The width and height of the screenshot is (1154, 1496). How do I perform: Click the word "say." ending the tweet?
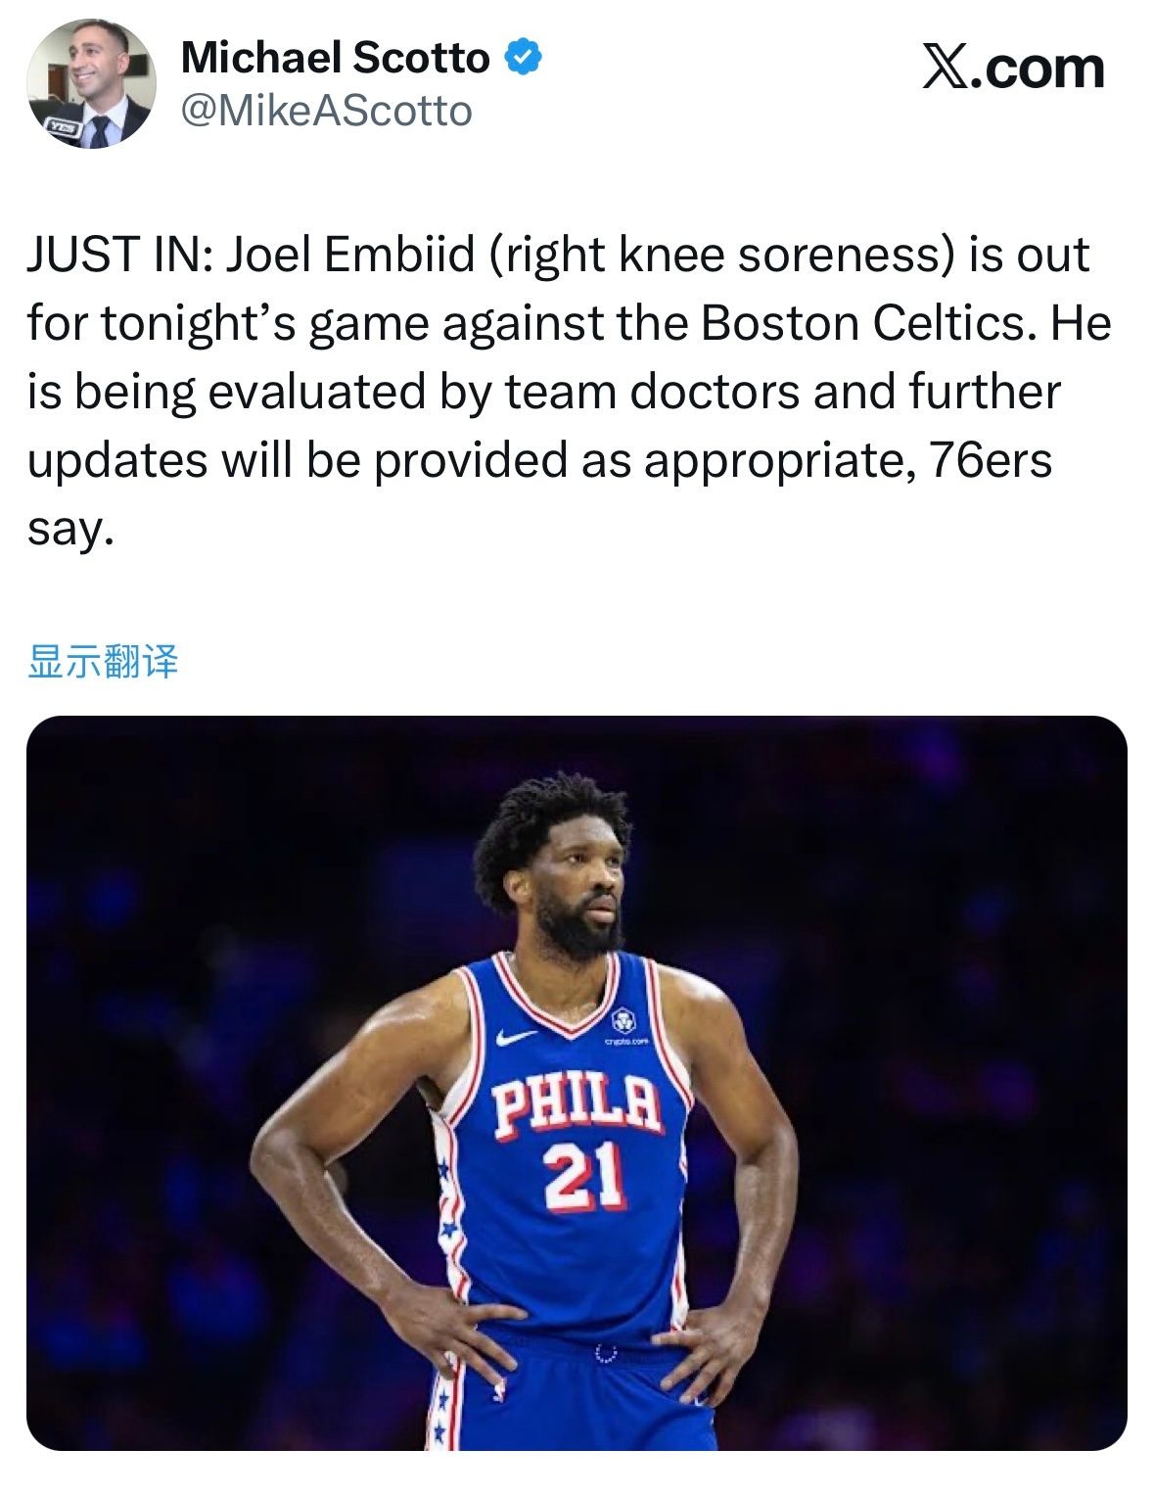70,529
